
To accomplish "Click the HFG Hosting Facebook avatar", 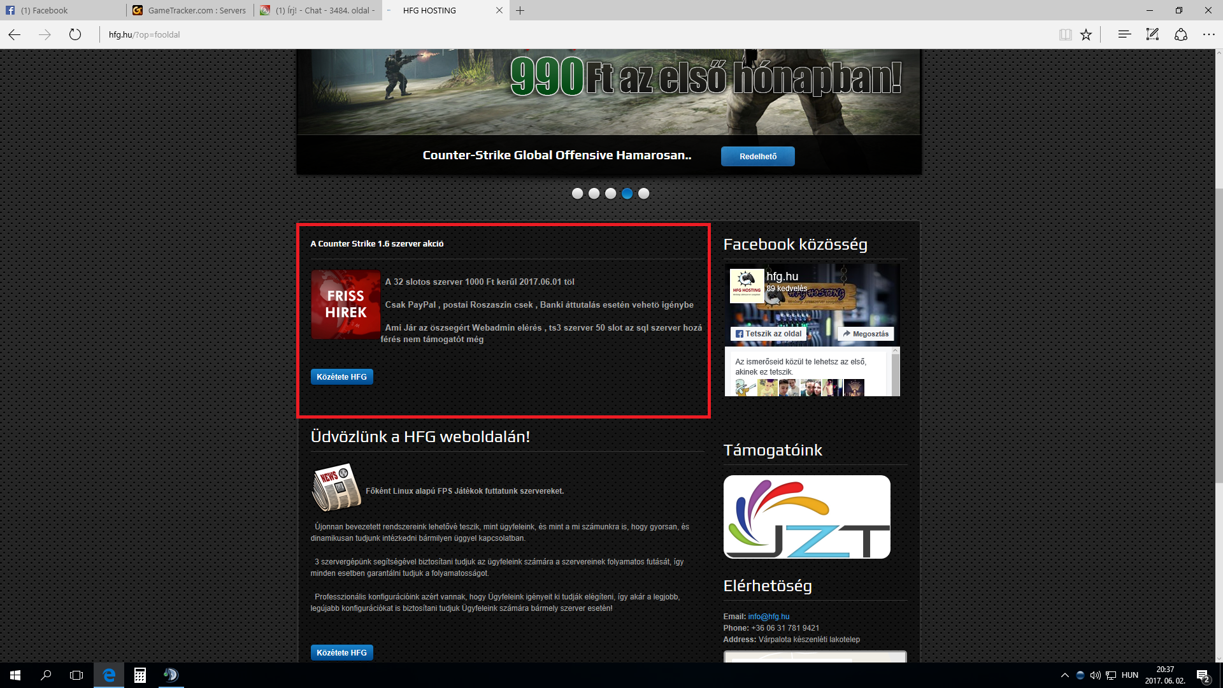I will click(747, 285).
